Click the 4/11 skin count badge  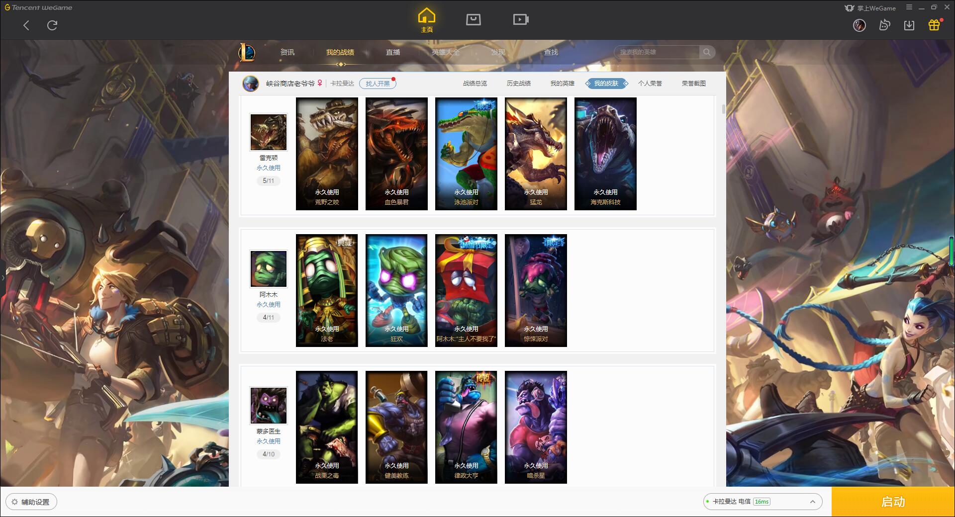[269, 318]
